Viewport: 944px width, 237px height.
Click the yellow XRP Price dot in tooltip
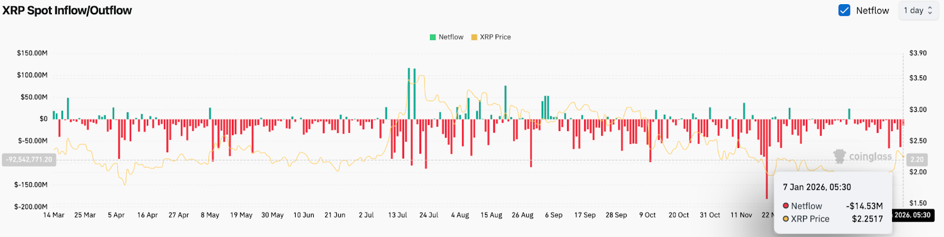click(x=786, y=219)
